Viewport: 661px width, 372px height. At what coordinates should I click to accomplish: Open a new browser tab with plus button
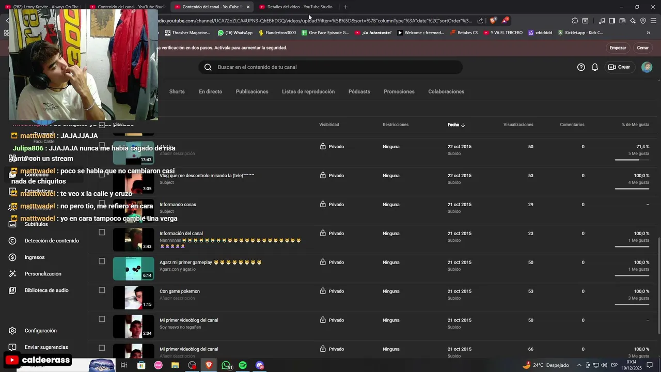click(345, 7)
